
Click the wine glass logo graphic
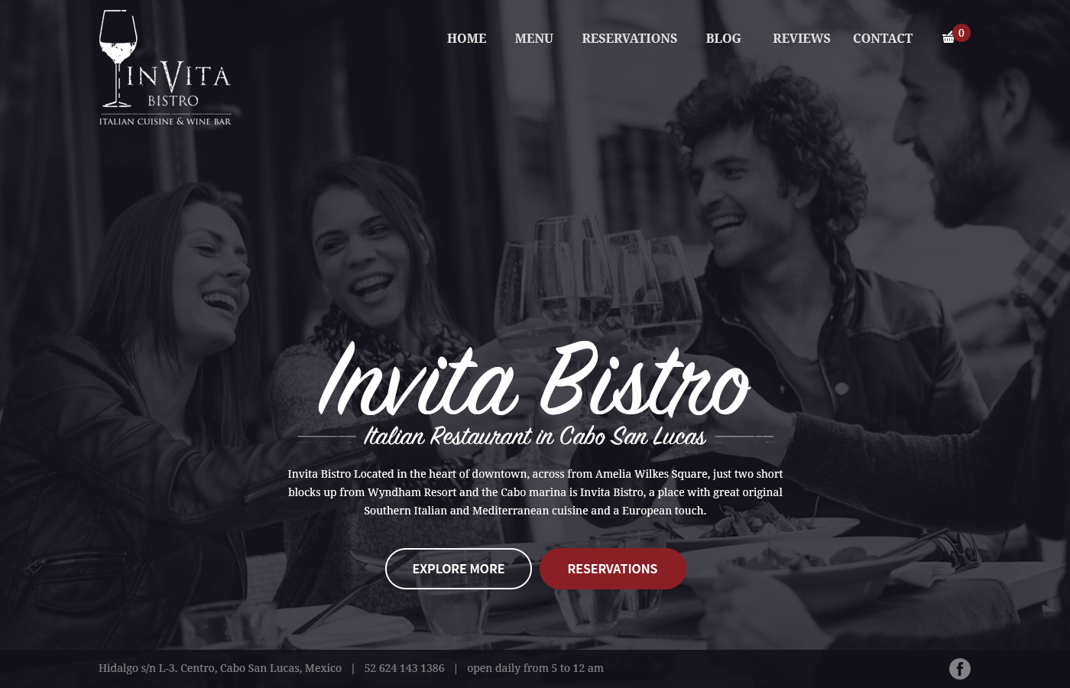118,58
